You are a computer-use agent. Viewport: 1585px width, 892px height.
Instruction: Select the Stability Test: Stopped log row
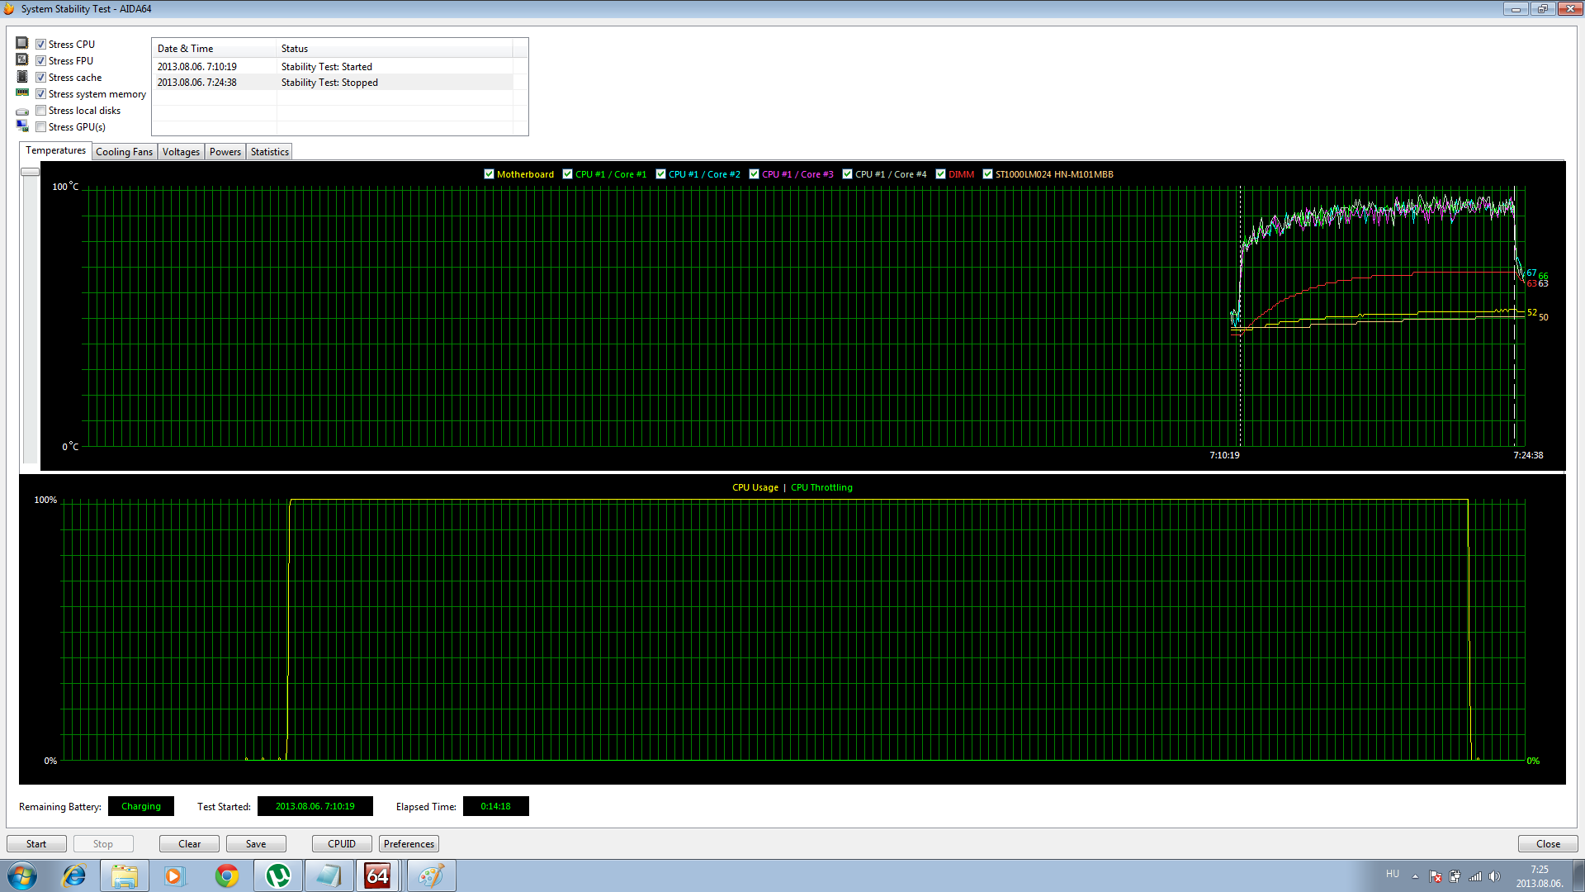tap(330, 83)
